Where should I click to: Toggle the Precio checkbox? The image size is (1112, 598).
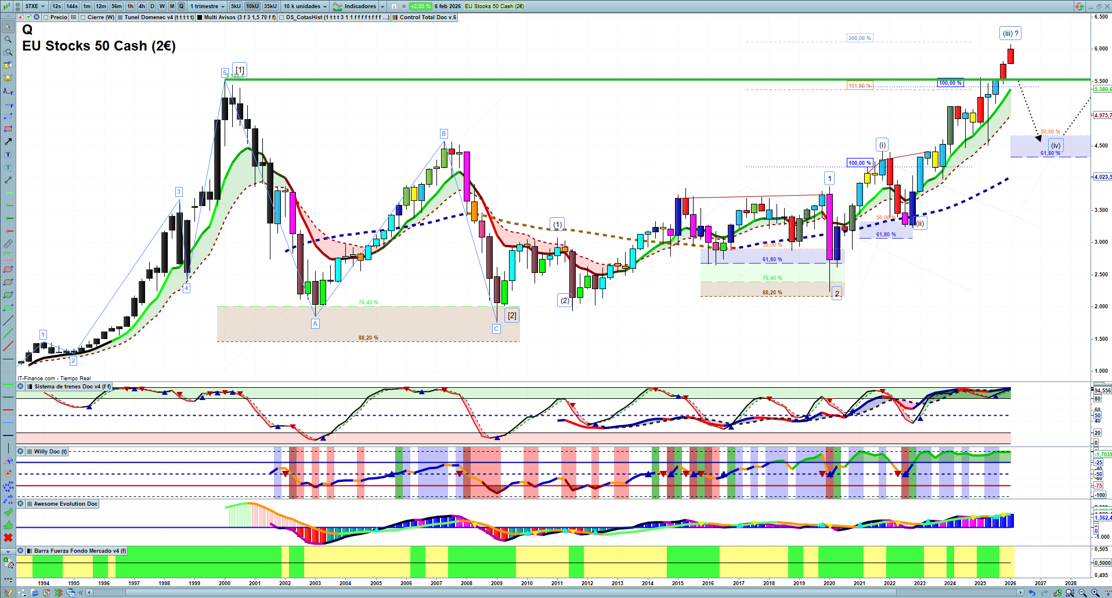point(46,17)
